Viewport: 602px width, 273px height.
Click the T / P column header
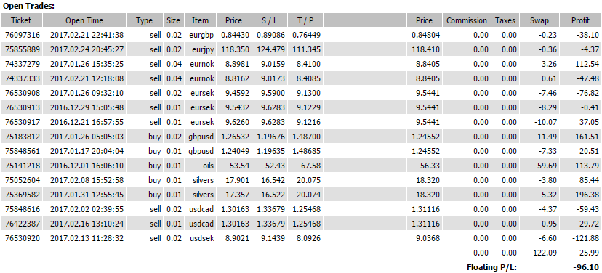pos(305,21)
